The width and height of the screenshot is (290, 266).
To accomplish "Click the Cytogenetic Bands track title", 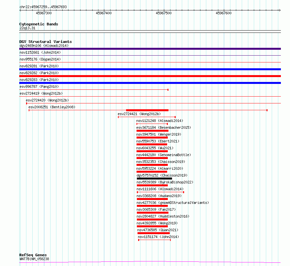I will click(39, 24).
